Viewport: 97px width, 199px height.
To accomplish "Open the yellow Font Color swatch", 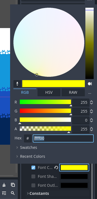I will pos(74,168).
